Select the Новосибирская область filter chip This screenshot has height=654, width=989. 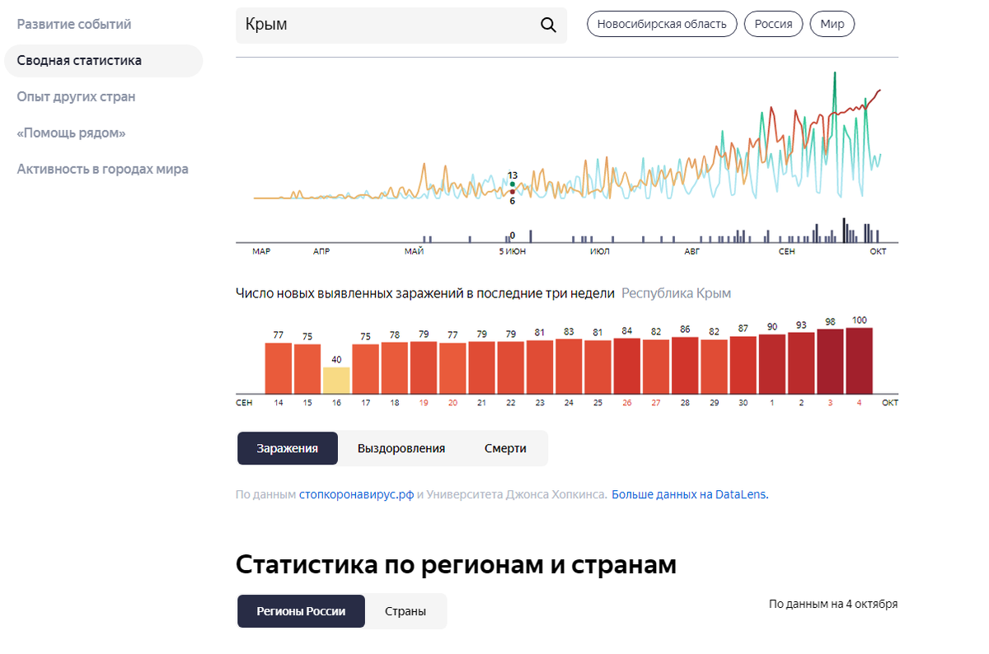click(x=662, y=24)
